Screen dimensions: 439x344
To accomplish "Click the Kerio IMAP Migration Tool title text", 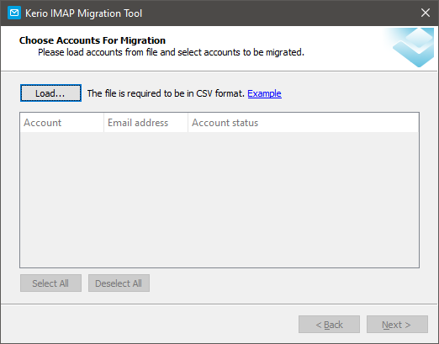I will coord(83,13).
